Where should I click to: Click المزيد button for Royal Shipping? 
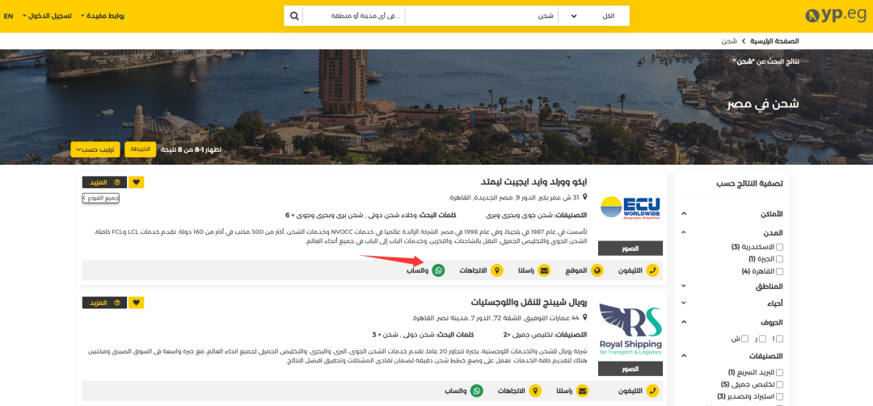click(x=104, y=303)
